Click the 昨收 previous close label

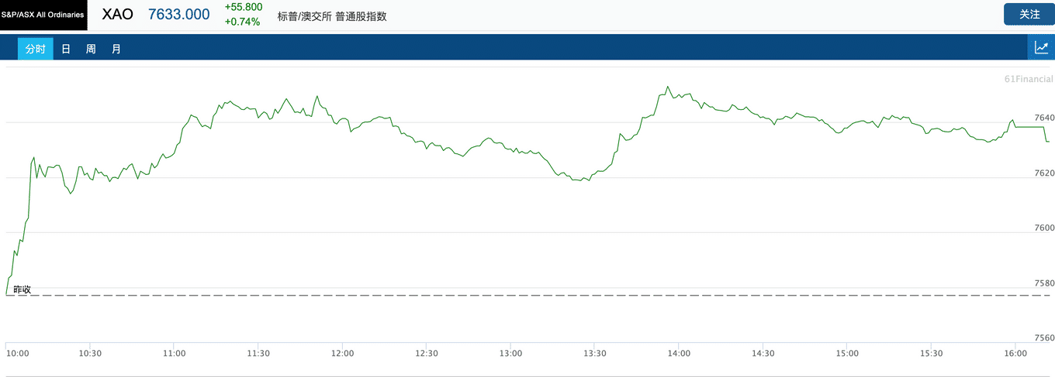coord(22,290)
